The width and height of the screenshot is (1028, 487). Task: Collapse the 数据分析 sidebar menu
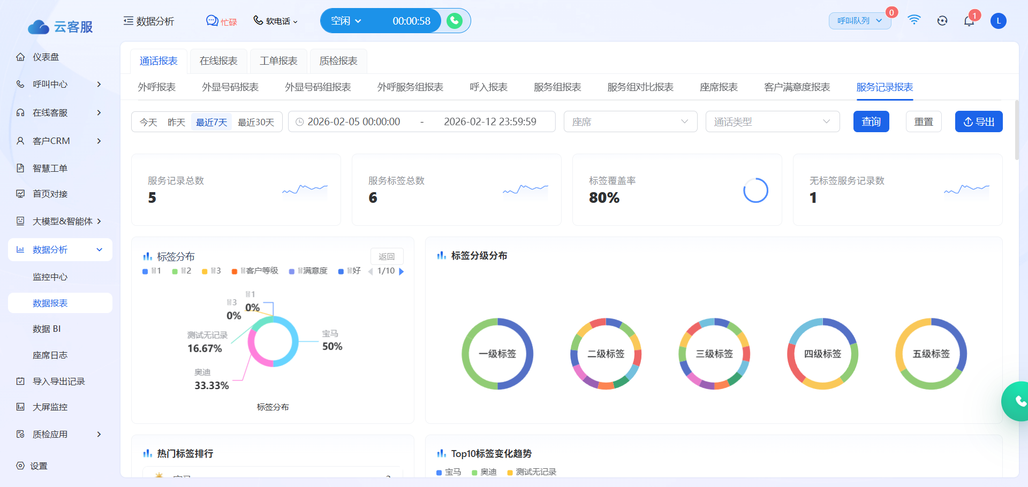60,249
